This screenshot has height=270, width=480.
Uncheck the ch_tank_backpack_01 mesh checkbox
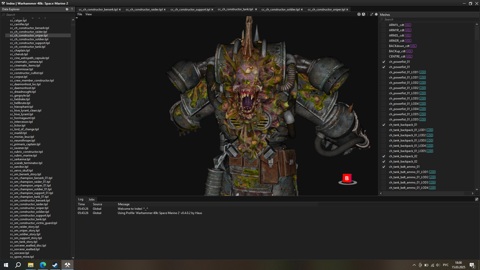click(x=383, y=125)
